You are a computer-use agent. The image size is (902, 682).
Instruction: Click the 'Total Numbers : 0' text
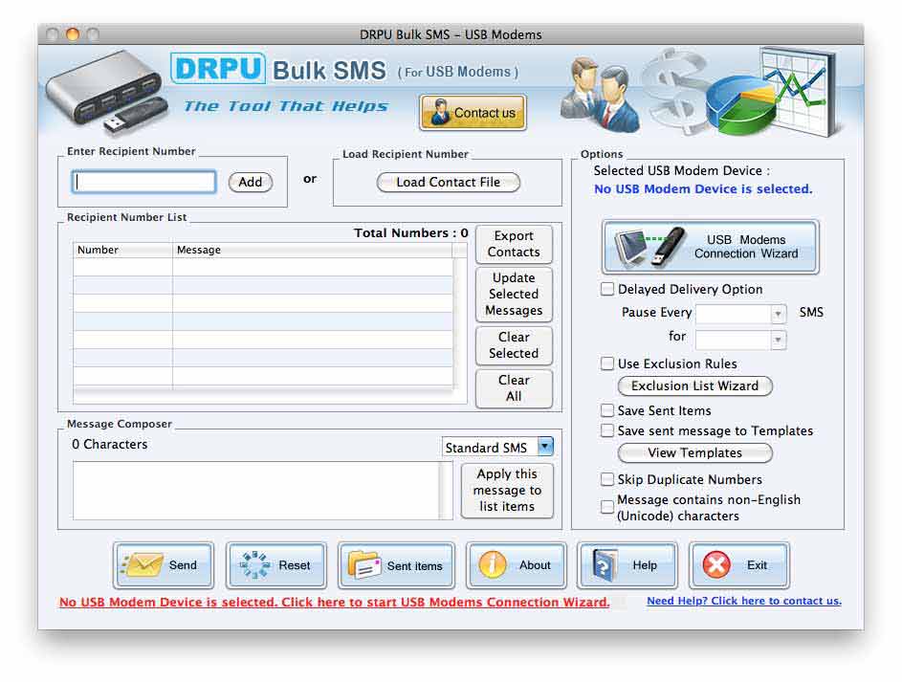click(410, 232)
